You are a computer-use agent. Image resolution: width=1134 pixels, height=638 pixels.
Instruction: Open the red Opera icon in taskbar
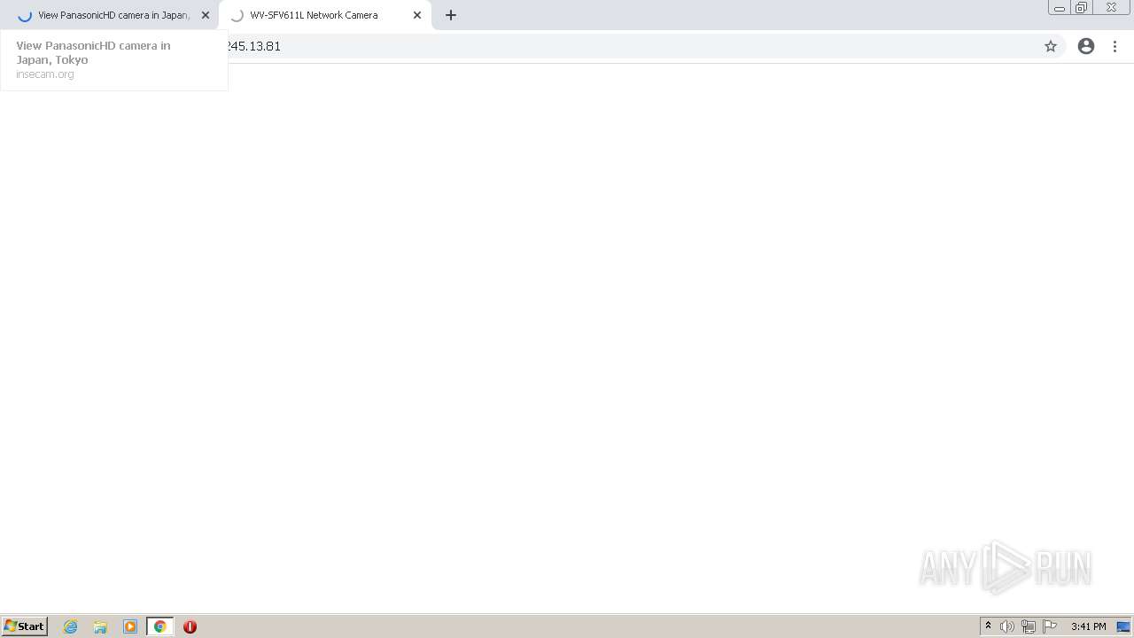point(190,626)
